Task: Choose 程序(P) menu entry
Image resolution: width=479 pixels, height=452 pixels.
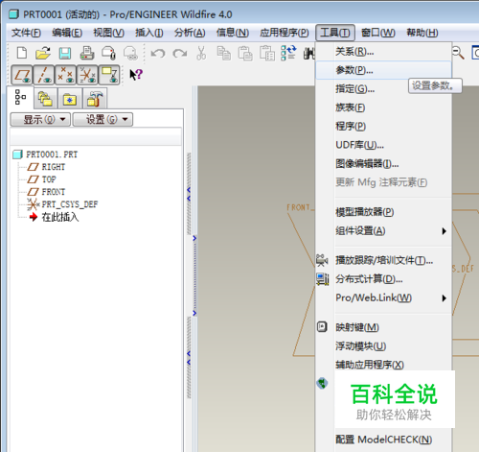Action: 383,126
